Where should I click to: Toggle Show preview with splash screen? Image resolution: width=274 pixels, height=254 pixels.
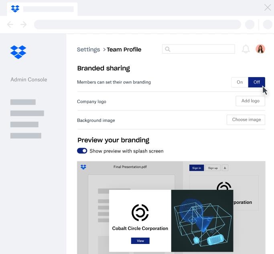pos(82,151)
